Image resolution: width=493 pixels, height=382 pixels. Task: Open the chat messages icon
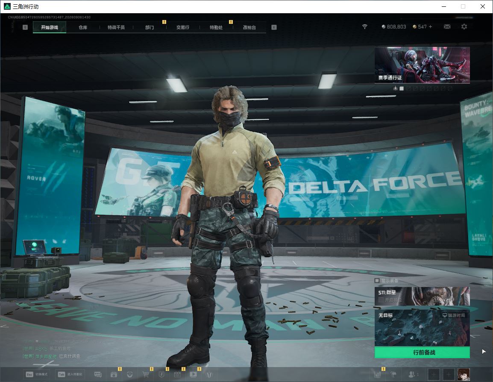click(x=98, y=374)
